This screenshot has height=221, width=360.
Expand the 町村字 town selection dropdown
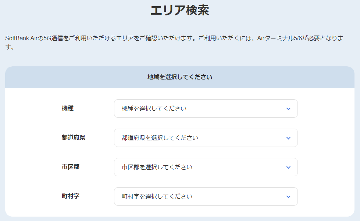coord(206,196)
